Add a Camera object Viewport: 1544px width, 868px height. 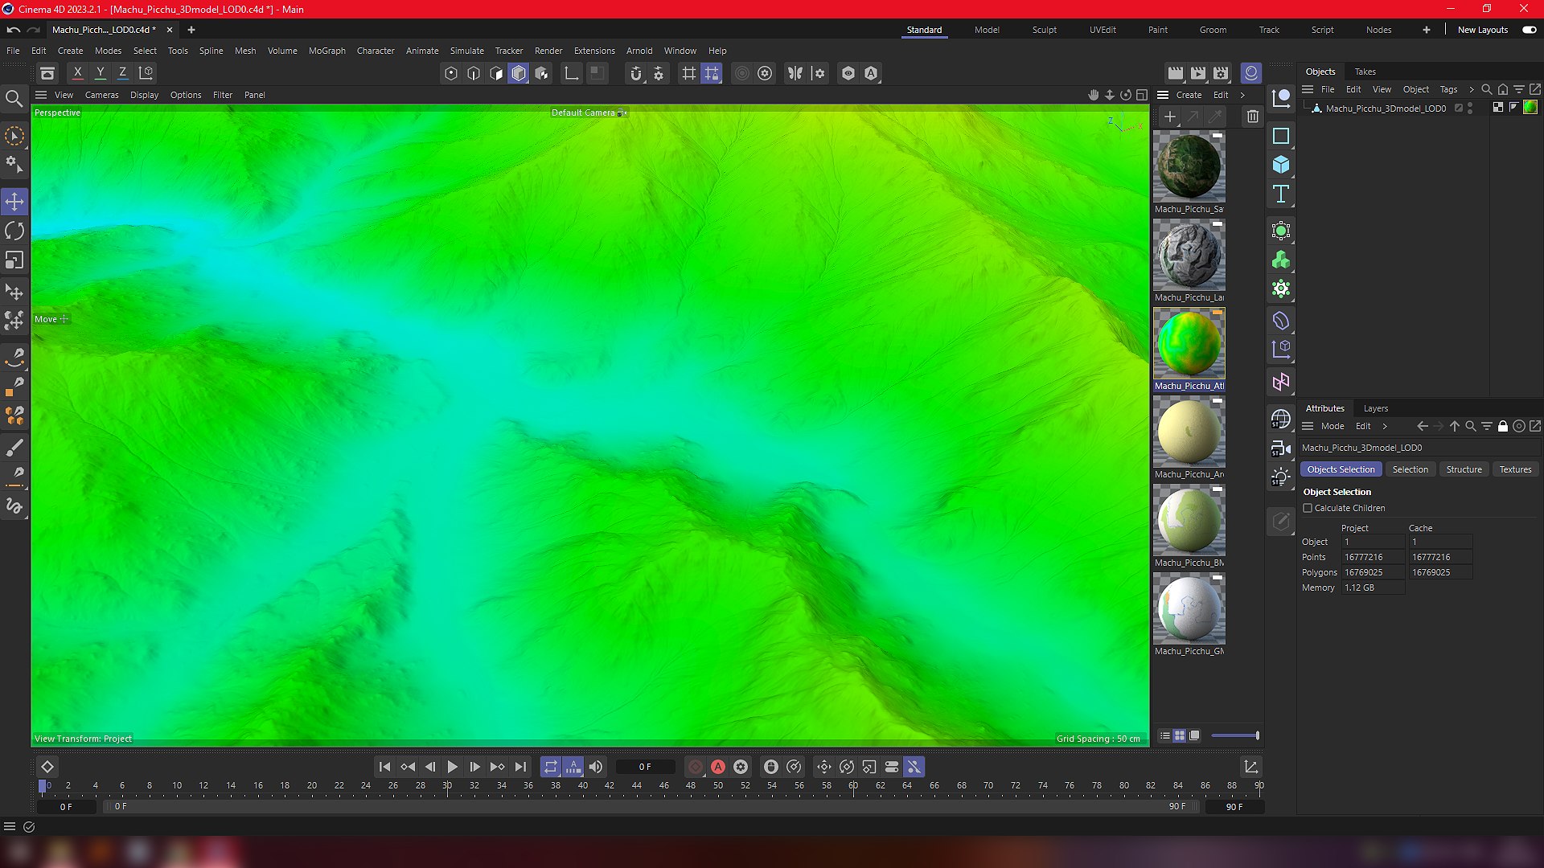click(x=1281, y=448)
